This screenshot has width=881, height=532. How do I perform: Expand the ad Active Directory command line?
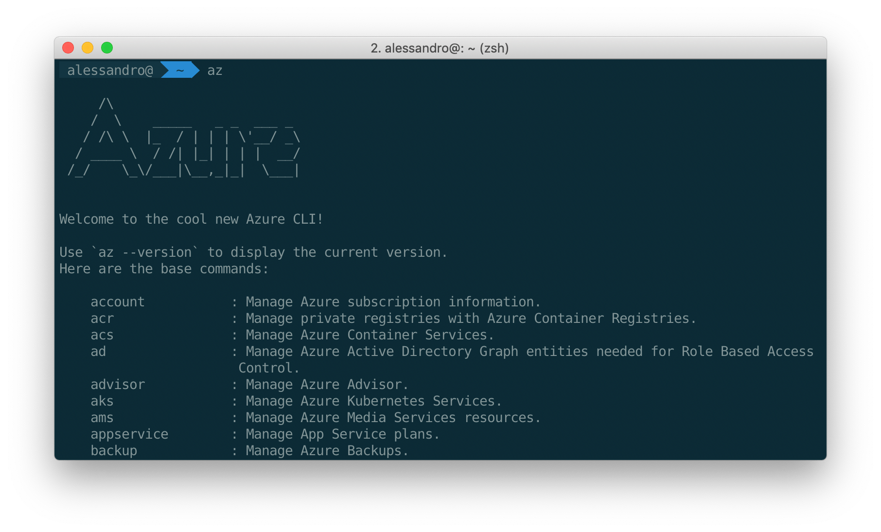(98, 351)
